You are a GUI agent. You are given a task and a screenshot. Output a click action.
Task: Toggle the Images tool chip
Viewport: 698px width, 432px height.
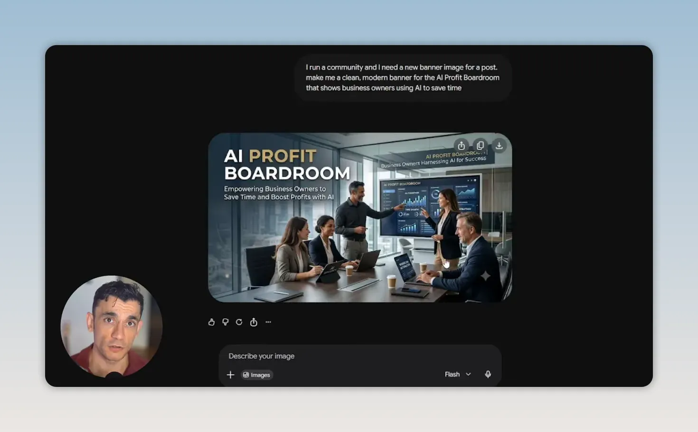click(x=257, y=375)
